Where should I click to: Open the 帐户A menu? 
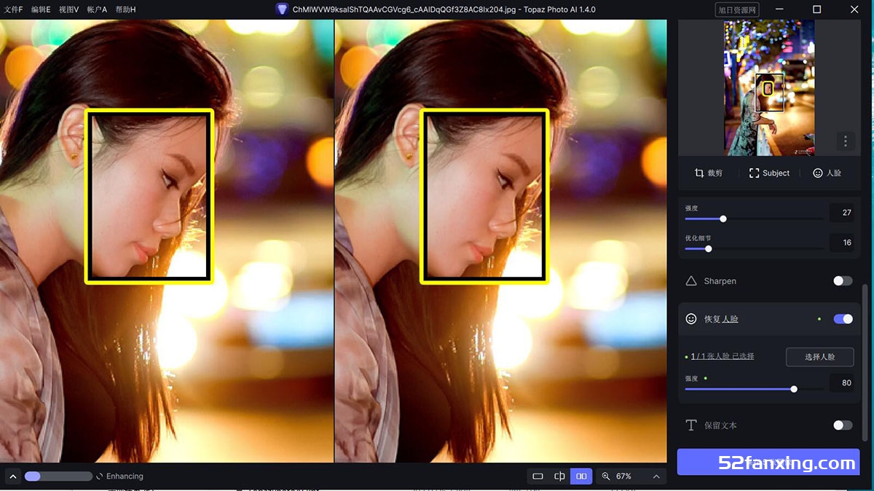tap(97, 9)
